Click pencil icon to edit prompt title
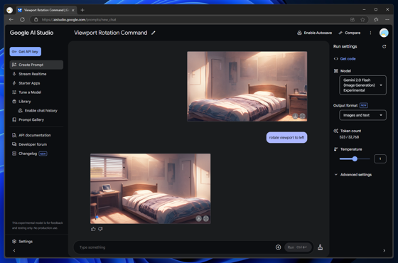398x263 pixels. click(154, 33)
